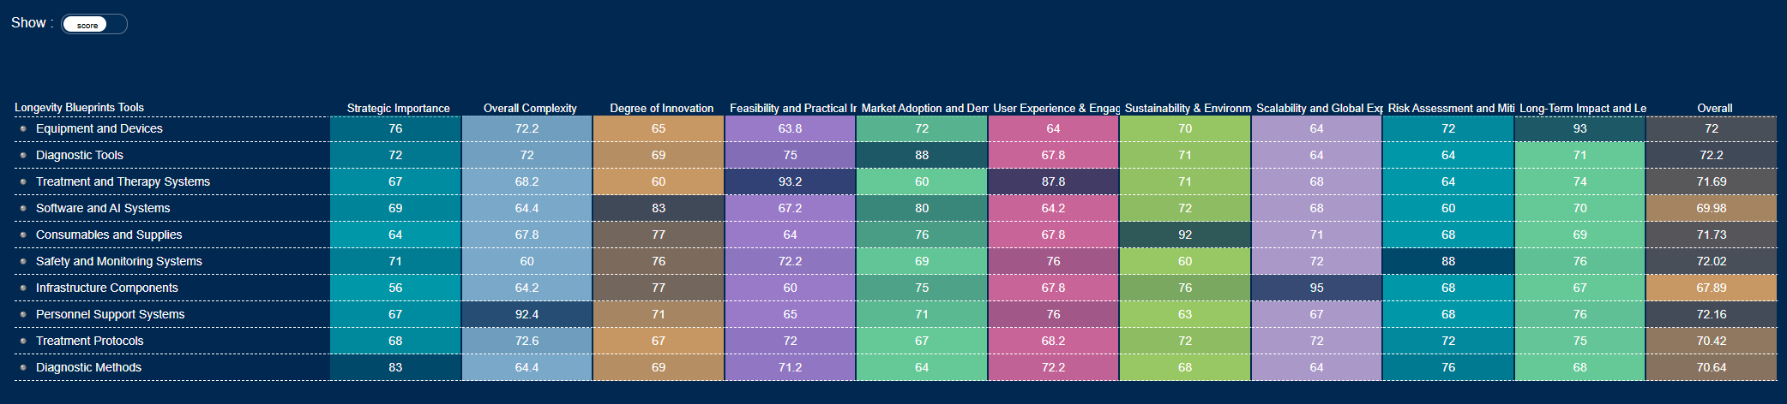
Task: Click the bullet beside Consumables and Supplies
Action: tap(23, 235)
